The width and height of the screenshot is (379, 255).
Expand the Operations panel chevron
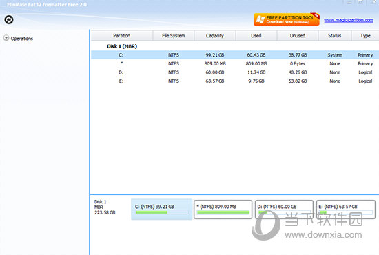click(6, 38)
